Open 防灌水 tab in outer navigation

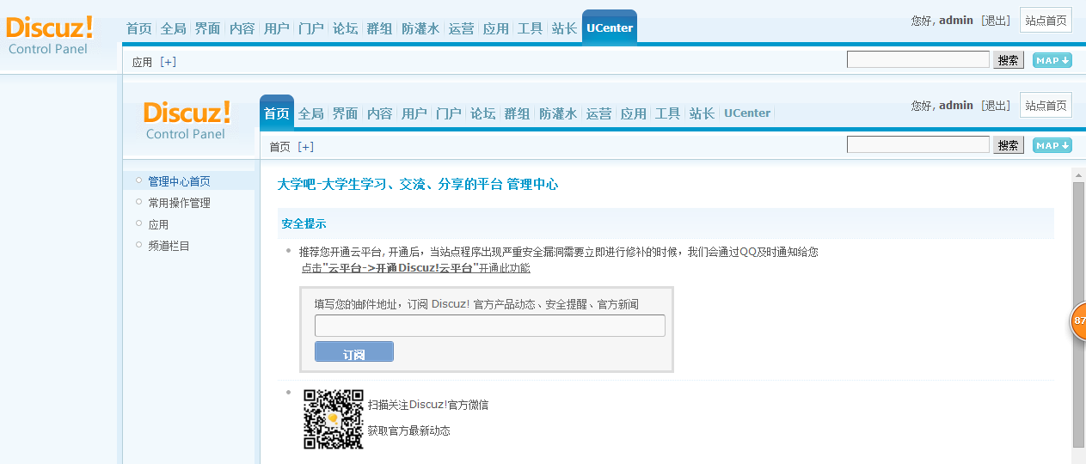coord(420,28)
